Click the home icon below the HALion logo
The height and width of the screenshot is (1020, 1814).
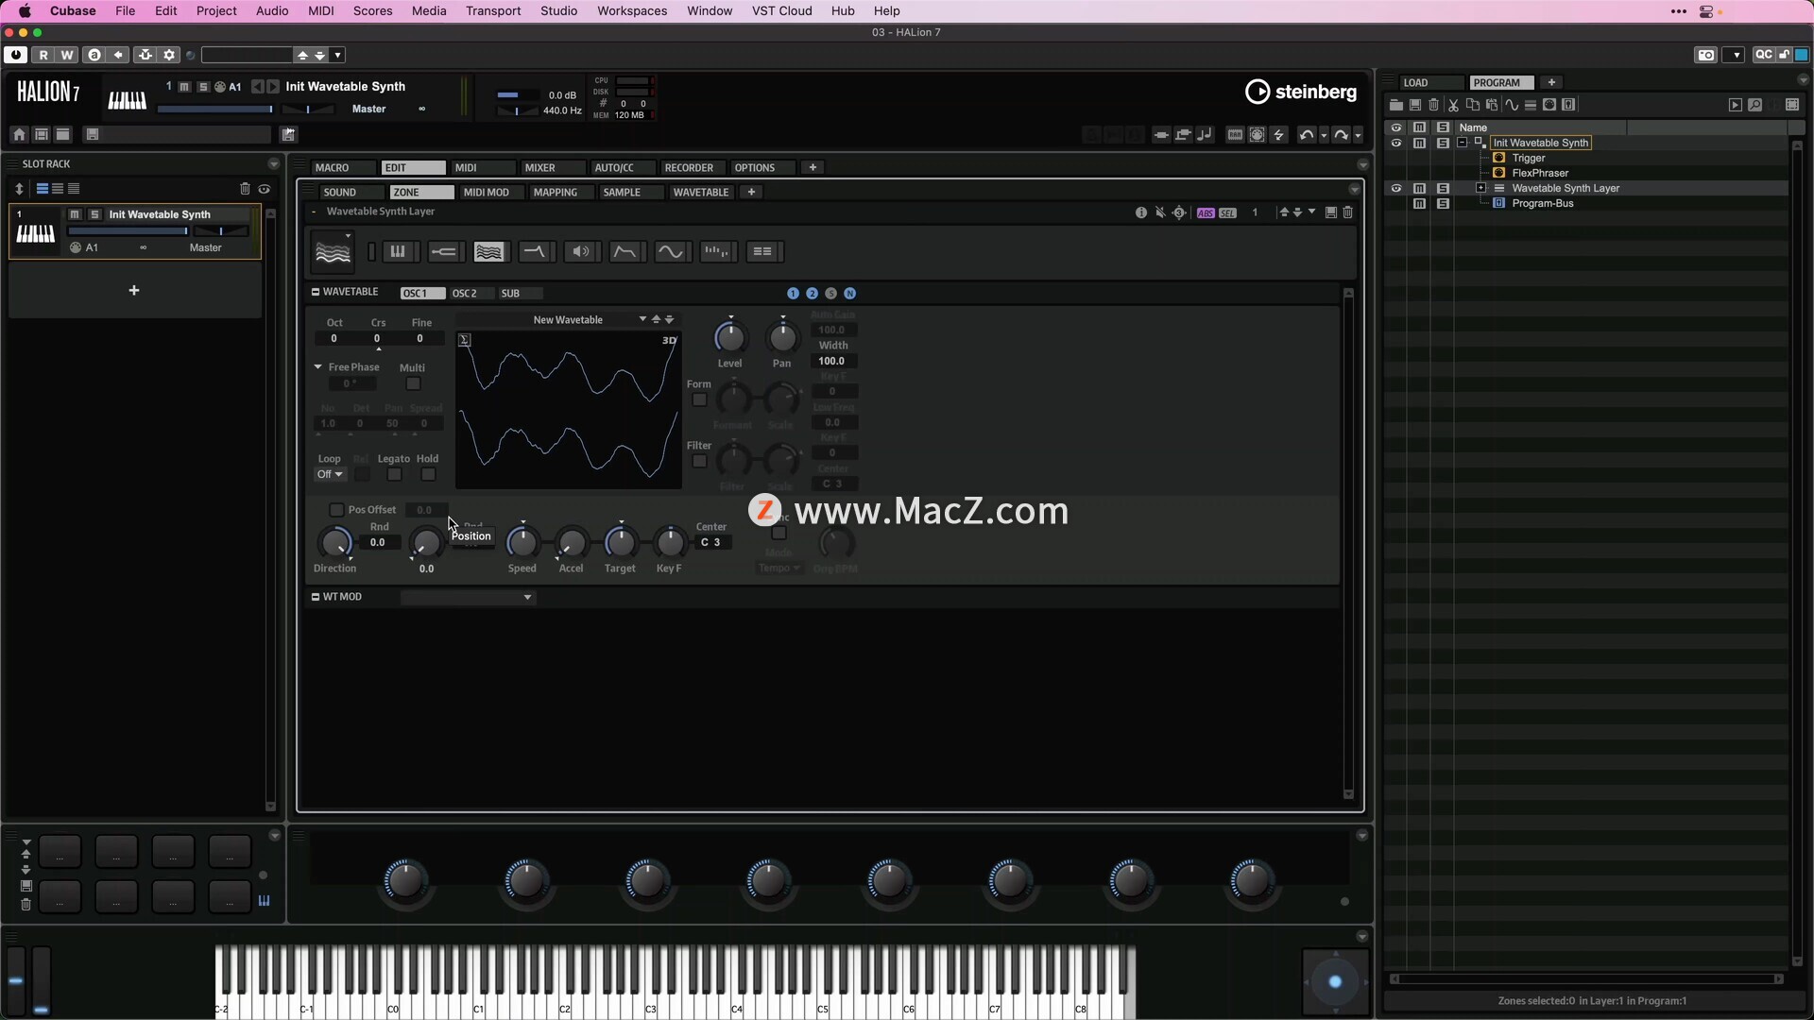click(19, 135)
